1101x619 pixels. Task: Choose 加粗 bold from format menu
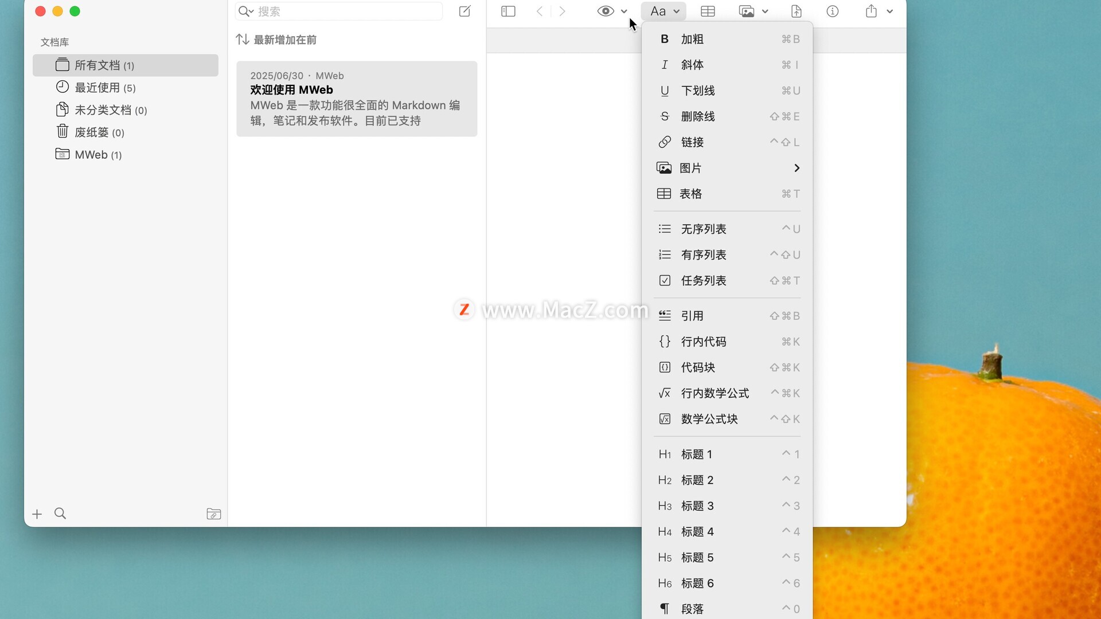pyautogui.click(x=727, y=39)
